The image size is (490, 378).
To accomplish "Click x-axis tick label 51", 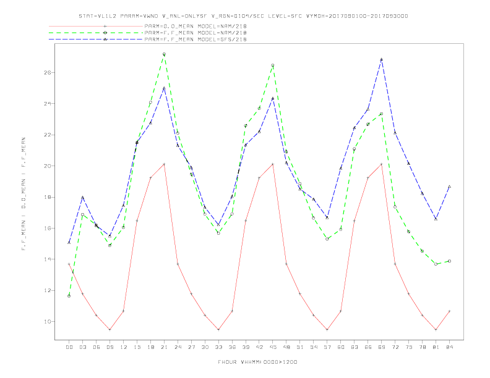I will click(x=300, y=347).
